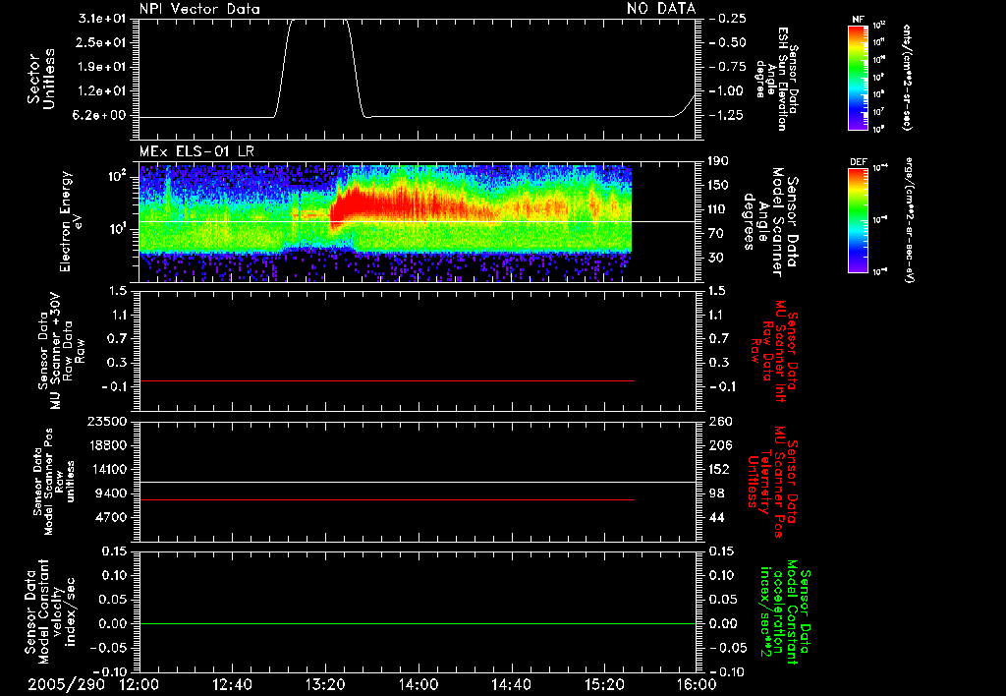Click the '14100' scanner position axis value
The height and width of the screenshot is (696, 1006).
(106, 469)
